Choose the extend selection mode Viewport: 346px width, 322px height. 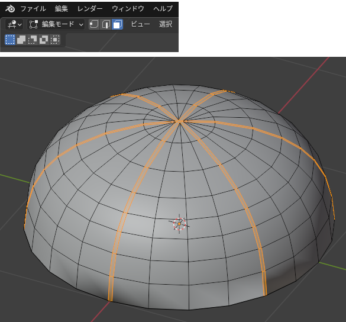point(21,40)
